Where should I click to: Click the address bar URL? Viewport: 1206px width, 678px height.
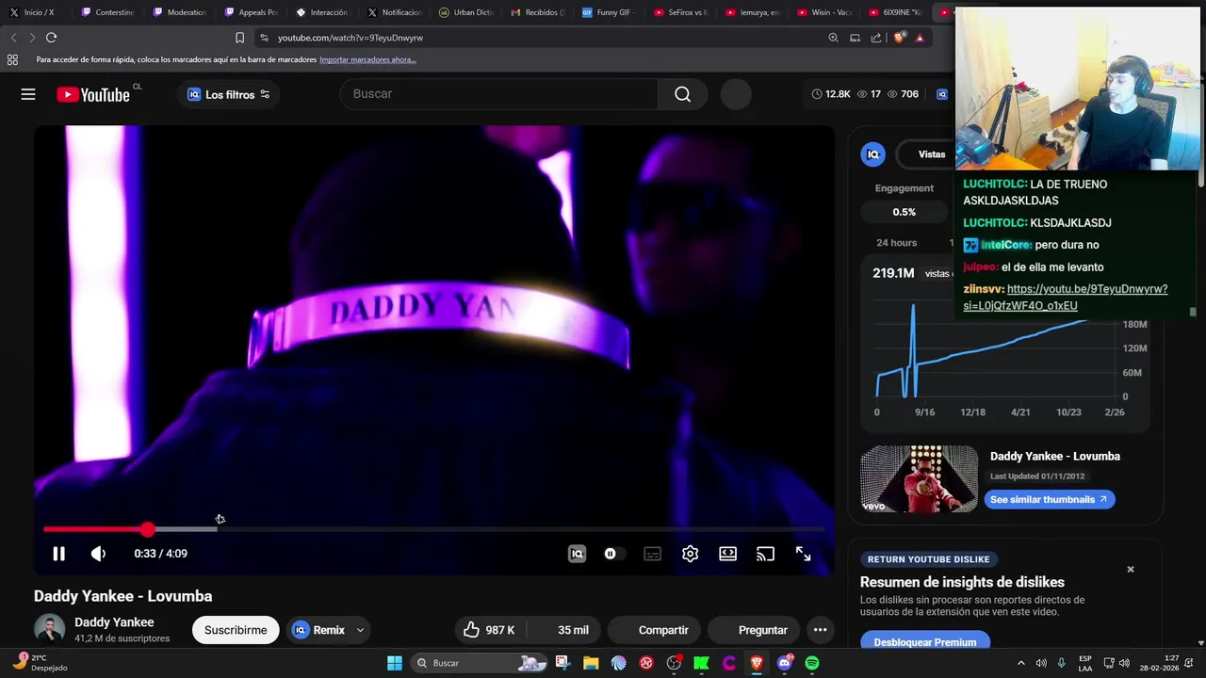350,38
